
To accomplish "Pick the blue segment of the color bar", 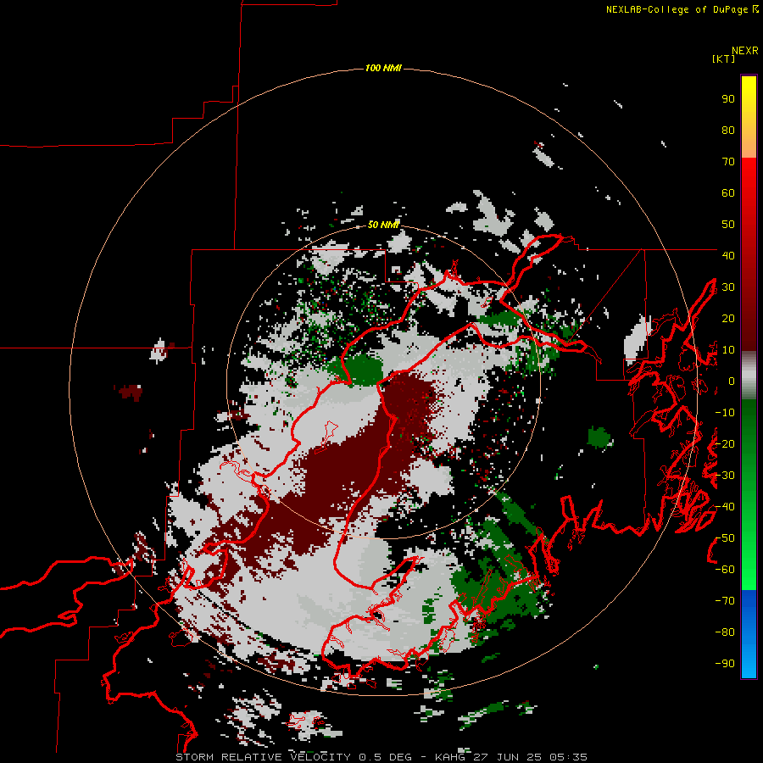I will (749, 632).
